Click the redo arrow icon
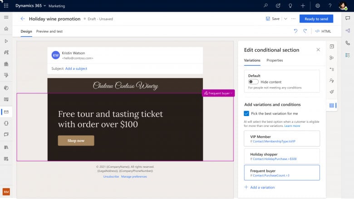Image resolution: width=354 pixels, height=199 pixels. click(305, 31)
